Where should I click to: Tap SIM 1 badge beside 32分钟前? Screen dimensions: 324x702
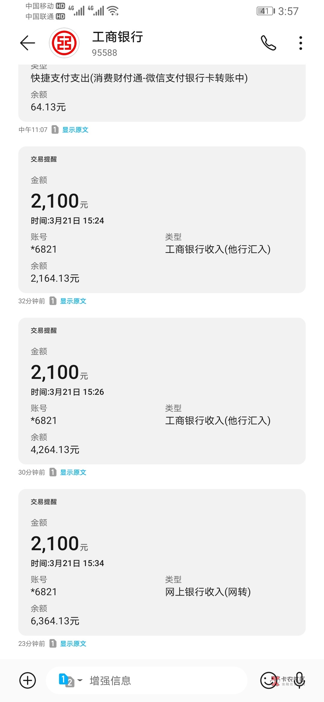(53, 301)
